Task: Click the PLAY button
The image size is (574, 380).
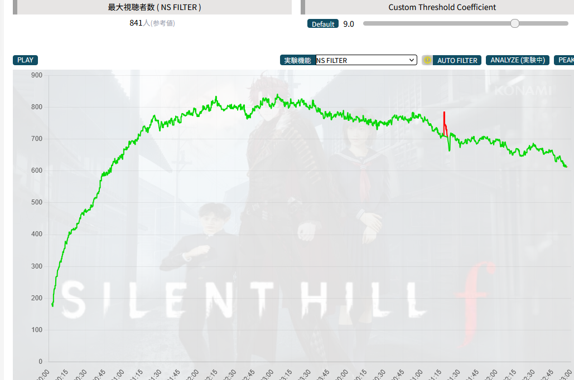Action: [x=25, y=60]
